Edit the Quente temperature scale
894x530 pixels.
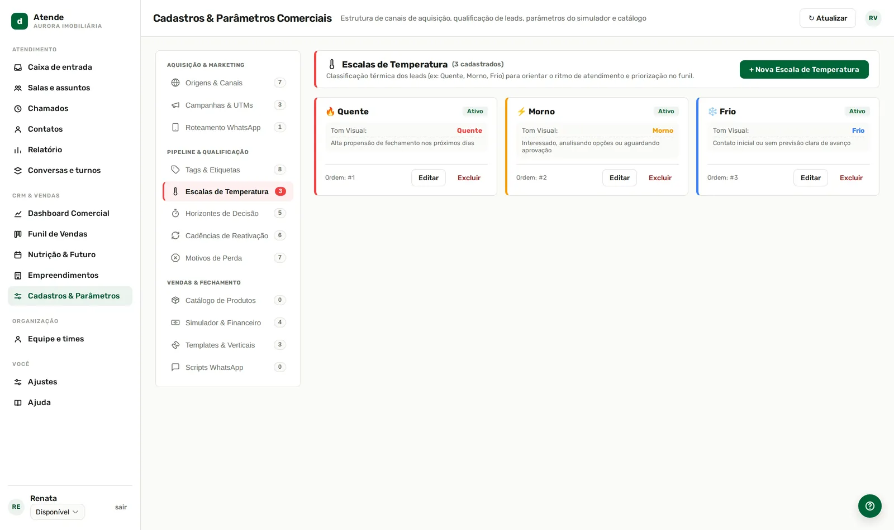[429, 178]
